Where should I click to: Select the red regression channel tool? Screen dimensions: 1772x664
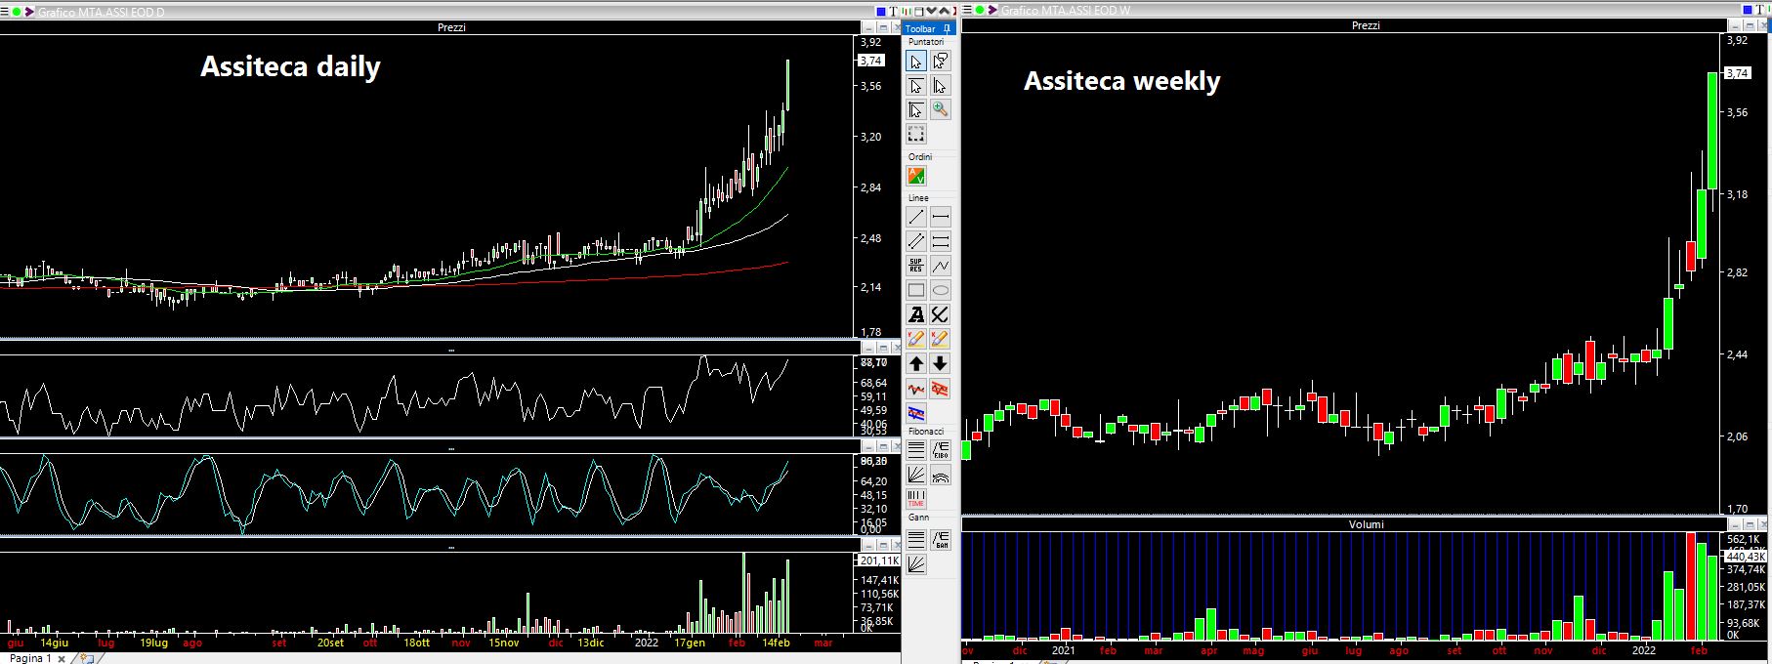coord(940,389)
